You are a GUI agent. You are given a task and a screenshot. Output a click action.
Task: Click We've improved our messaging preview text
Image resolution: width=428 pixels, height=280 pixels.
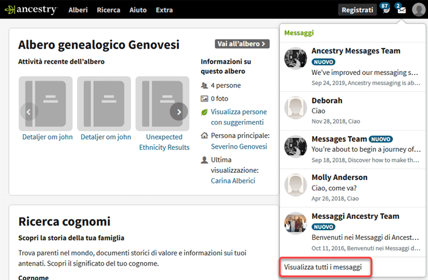[365, 73]
